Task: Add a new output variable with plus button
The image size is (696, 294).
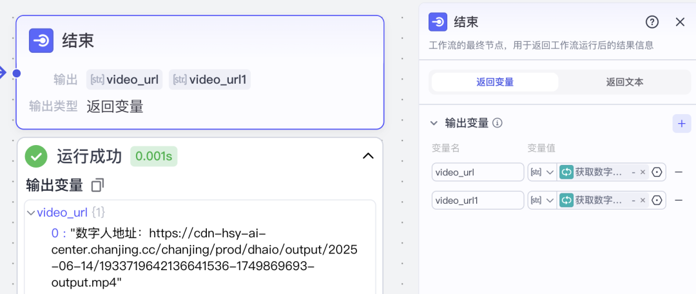Action: [681, 123]
